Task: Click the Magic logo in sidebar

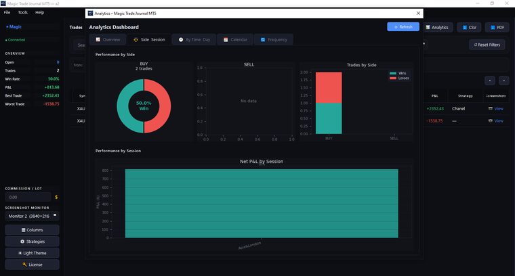Action: [14, 27]
